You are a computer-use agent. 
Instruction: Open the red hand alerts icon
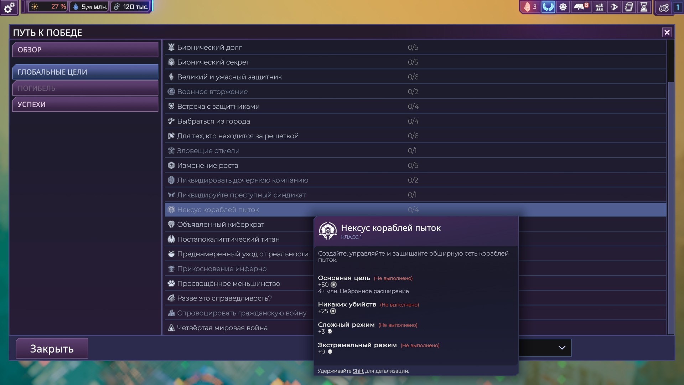click(530, 7)
